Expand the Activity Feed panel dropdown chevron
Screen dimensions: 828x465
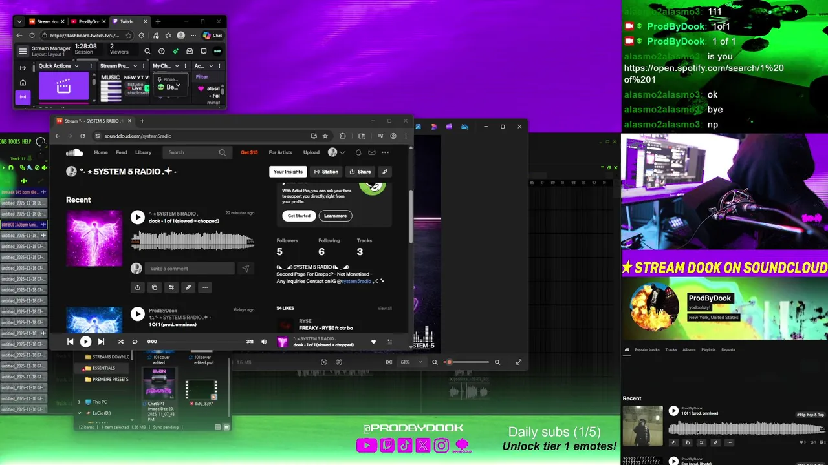(x=210, y=66)
